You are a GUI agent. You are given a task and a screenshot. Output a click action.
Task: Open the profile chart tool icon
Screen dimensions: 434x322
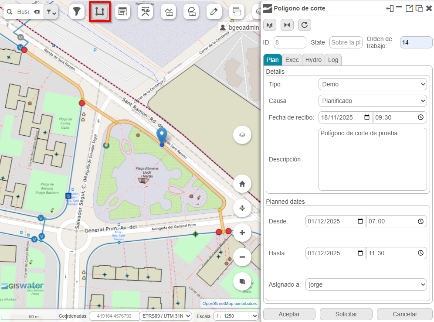pos(168,12)
